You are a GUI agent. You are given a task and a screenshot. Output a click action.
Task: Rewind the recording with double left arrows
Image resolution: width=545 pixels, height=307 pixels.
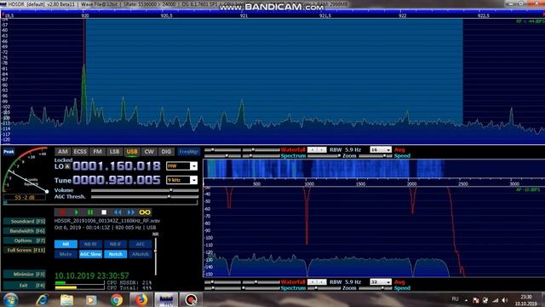tap(118, 212)
